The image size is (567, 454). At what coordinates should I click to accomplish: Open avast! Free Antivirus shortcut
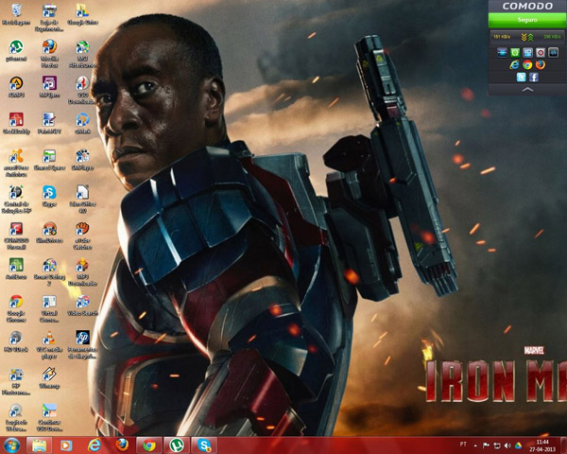[16, 156]
